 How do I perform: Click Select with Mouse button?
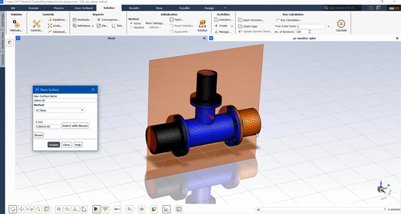(75, 126)
